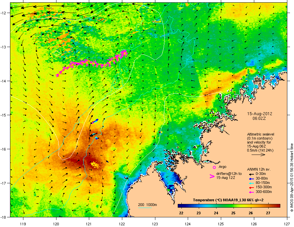Screen dimensions: 294x227
Task: Click the magenta drifter arrowhead legend symbol
Action: 212,176
